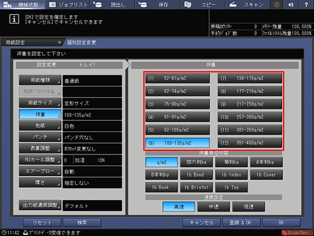Select weight (12) 351-400g/m2
Image resolution: width=314 pixels, height=236 pixels.
[x=250, y=143]
